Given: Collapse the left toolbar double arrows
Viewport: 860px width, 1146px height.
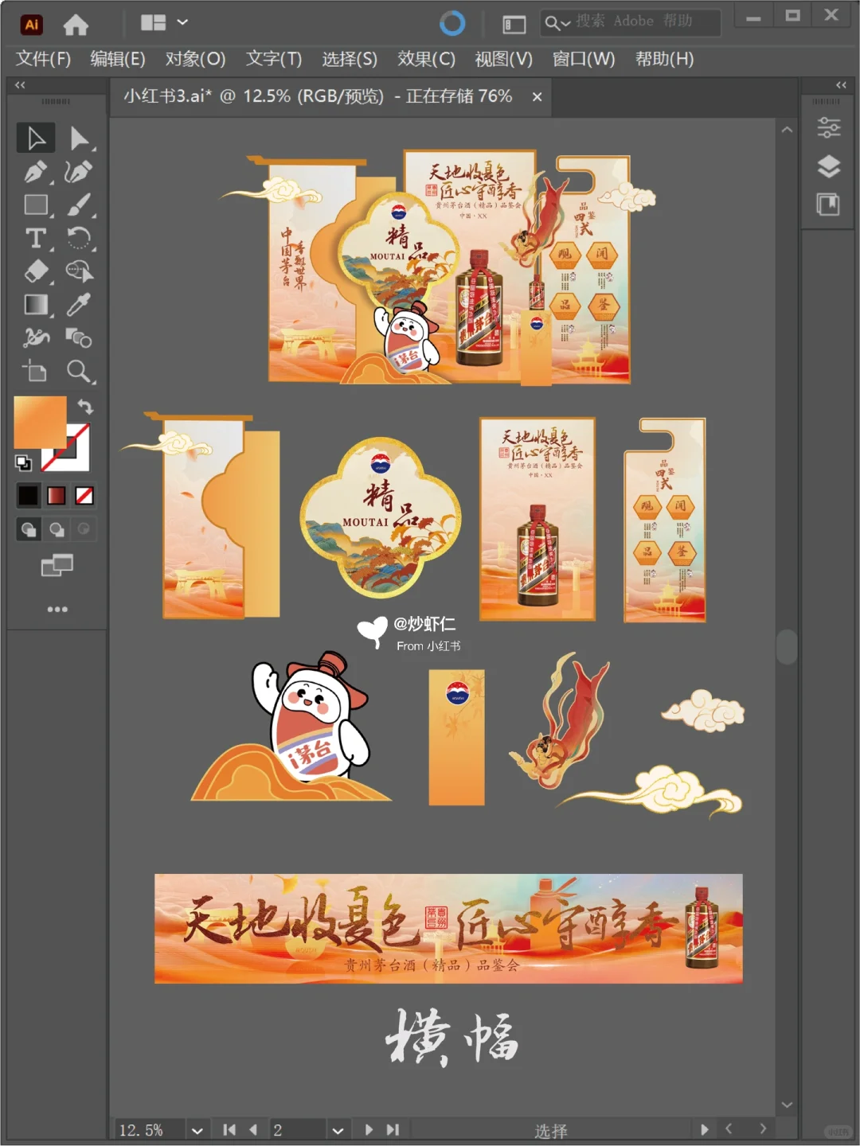Looking at the screenshot, I should 20,84.
